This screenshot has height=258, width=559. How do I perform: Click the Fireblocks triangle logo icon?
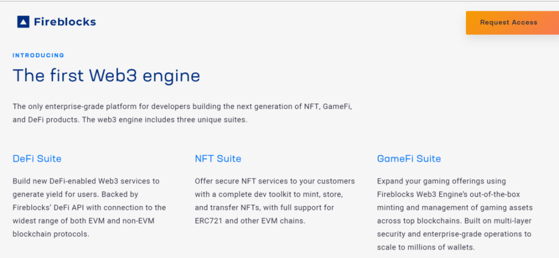click(x=23, y=22)
